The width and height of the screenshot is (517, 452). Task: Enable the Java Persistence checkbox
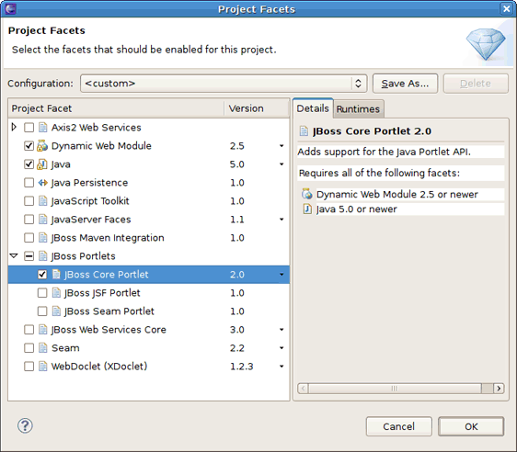click(x=29, y=183)
